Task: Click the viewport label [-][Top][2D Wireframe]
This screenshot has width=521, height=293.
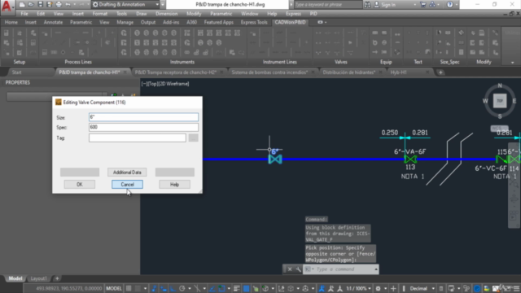Action: click(165, 84)
